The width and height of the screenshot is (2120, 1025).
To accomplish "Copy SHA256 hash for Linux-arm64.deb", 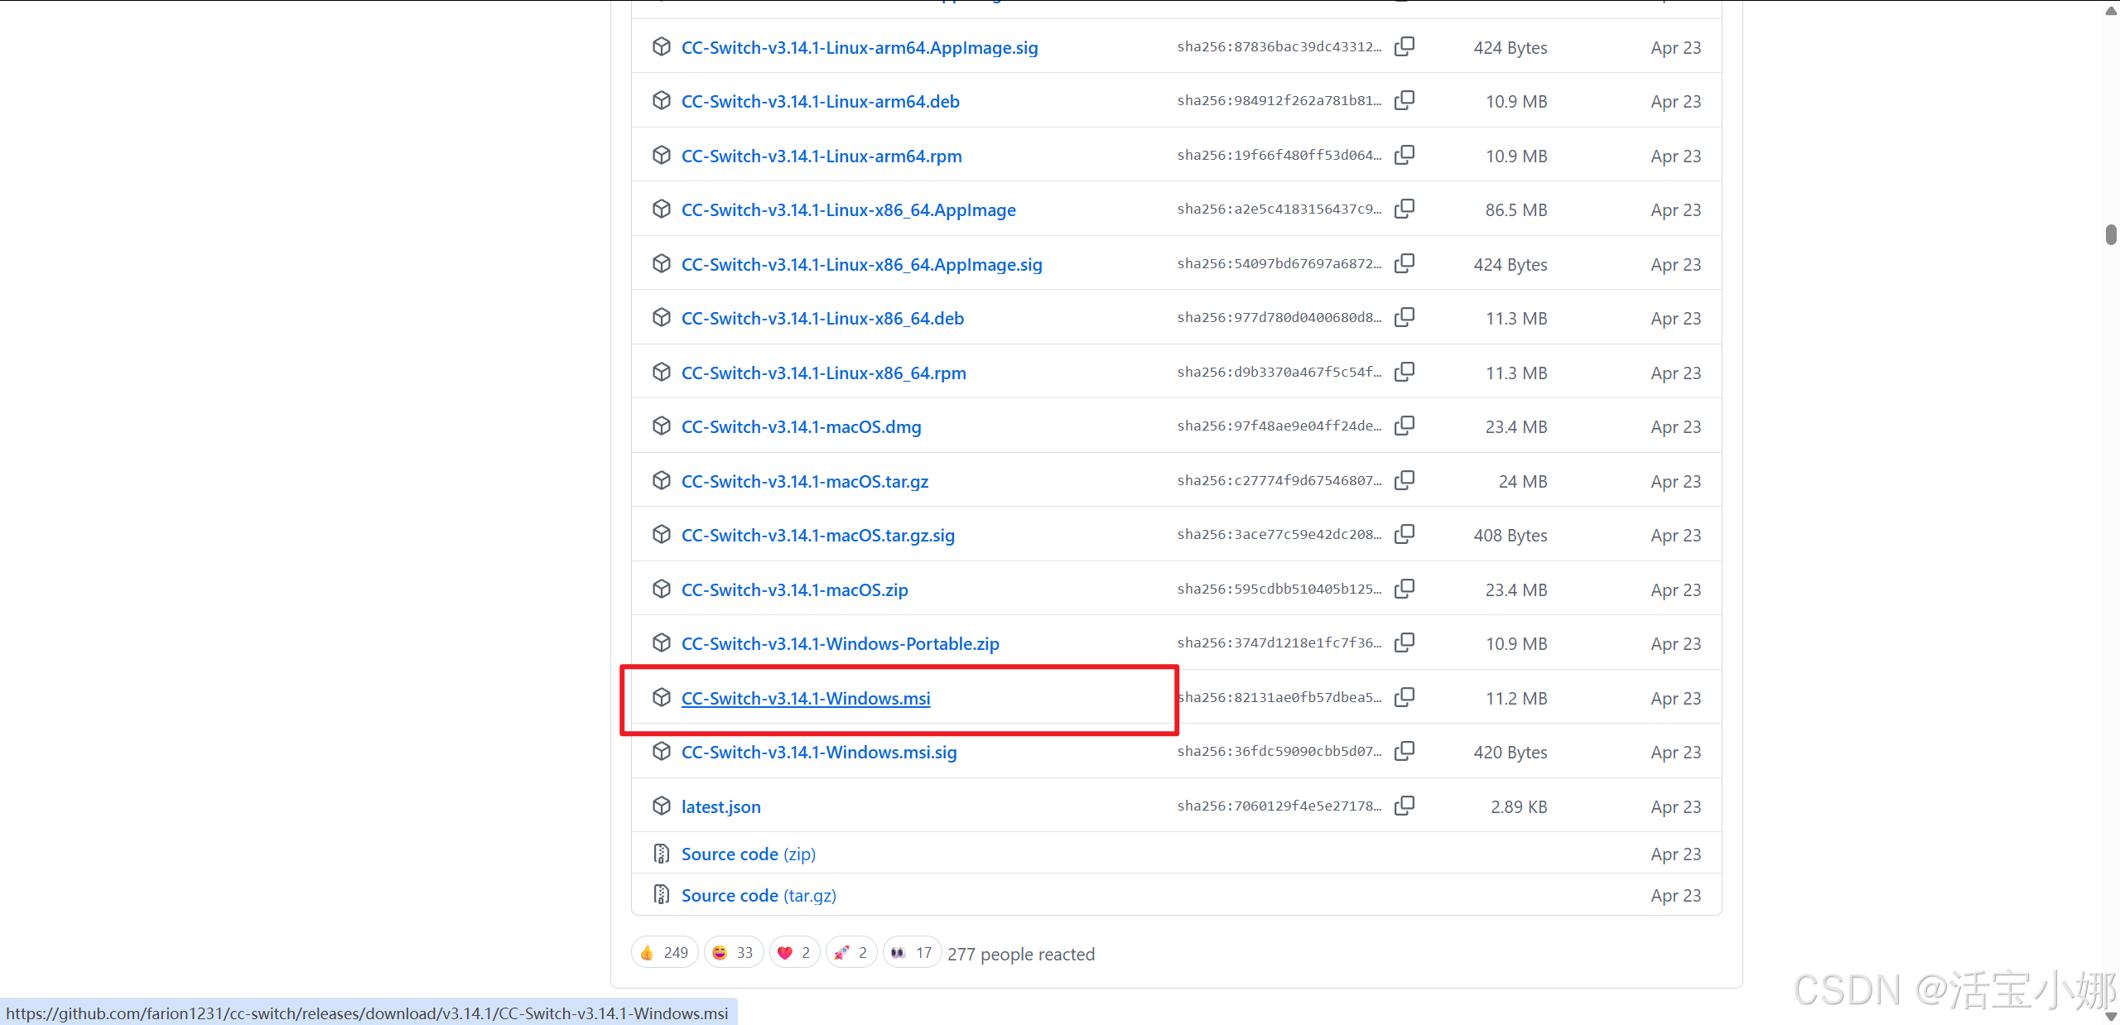I will point(1404,100).
